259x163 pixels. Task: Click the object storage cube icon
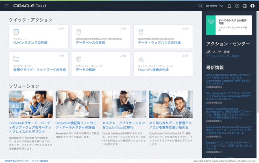[78, 59]
